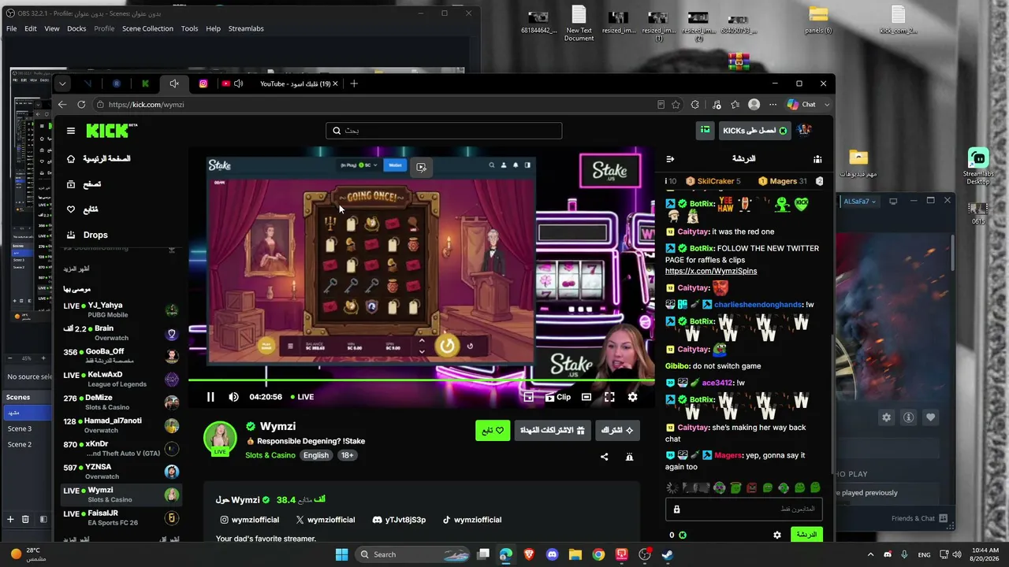Show hidden system tray icons
The image size is (1009, 567).
(870, 554)
